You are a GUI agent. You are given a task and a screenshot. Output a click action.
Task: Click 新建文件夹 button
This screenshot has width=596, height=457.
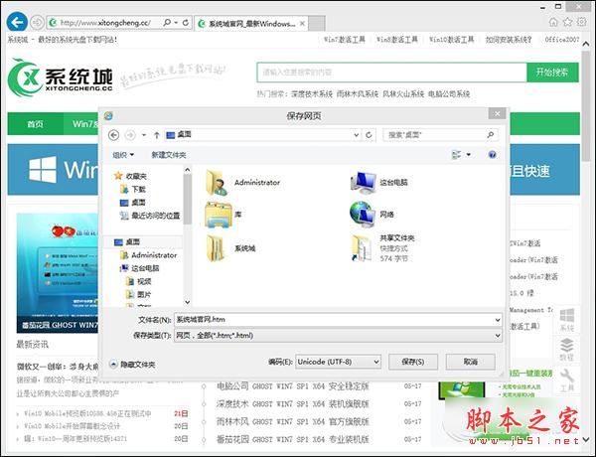[169, 155]
